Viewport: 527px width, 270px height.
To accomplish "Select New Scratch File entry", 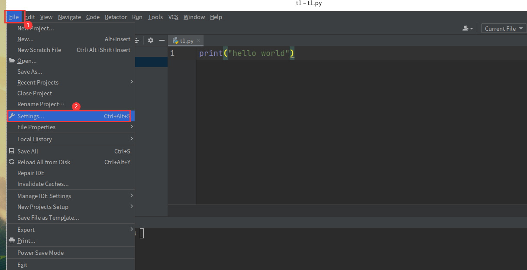I will click(x=71, y=50).
